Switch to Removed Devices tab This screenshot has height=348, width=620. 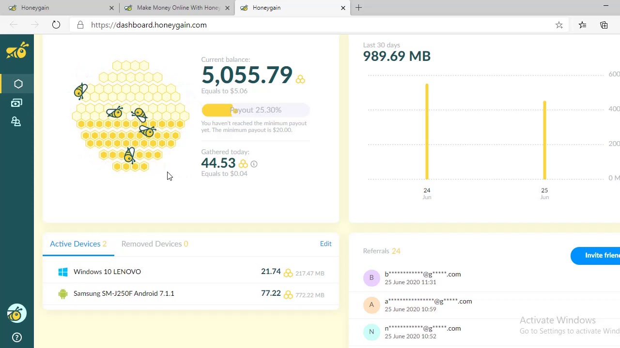[x=155, y=244]
